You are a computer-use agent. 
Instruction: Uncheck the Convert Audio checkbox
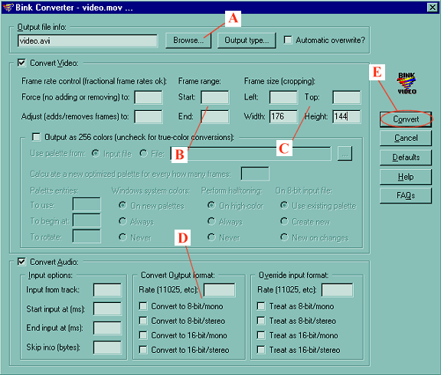[x=21, y=262]
